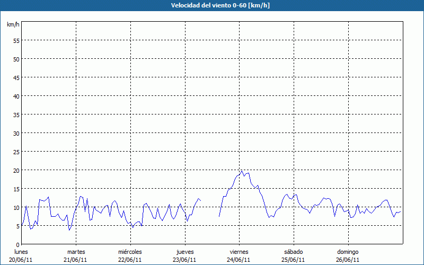Click the chart title "Velocidad del viento 0-60"

point(211,6)
